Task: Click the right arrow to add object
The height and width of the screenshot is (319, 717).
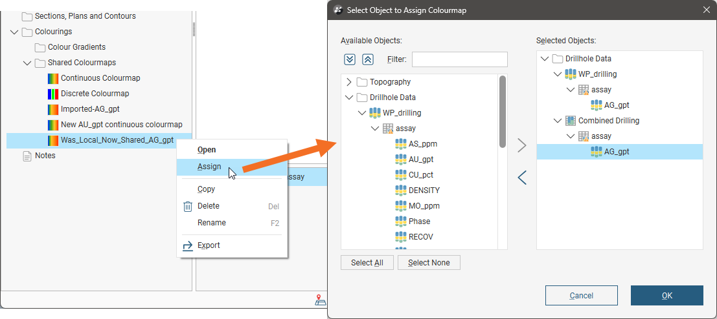Action: pos(522,145)
